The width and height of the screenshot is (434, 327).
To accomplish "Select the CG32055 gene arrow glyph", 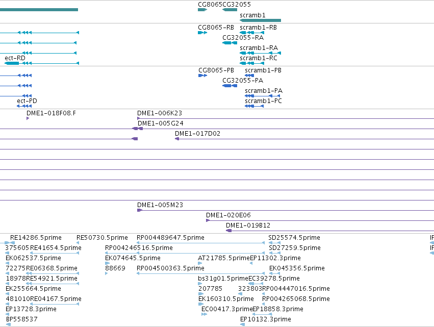I will [x=229, y=10].
